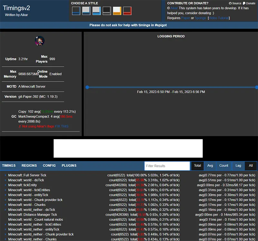Switch to the orange style swatch
The image size is (258, 241).
pyautogui.click(x=117, y=11)
